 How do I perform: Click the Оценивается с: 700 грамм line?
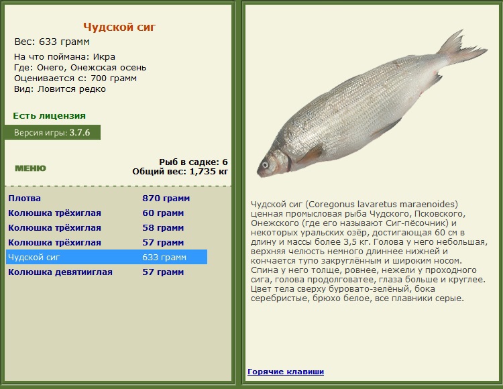click(75, 78)
